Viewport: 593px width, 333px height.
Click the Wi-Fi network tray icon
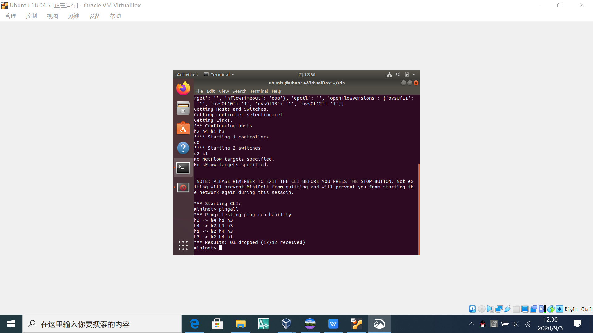tap(528, 324)
